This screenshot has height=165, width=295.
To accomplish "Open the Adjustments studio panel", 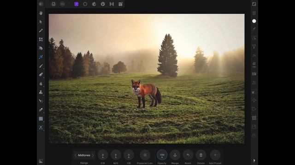I will coord(254,38).
